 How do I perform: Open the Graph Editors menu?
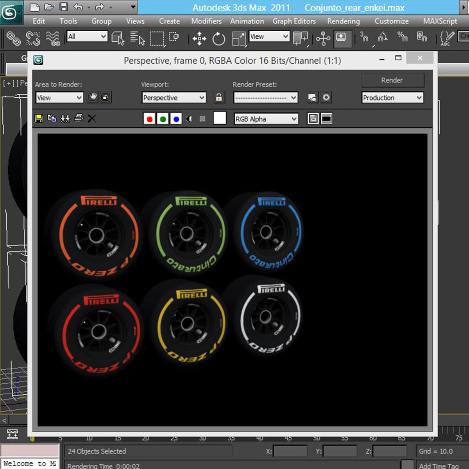[x=294, y=21]
